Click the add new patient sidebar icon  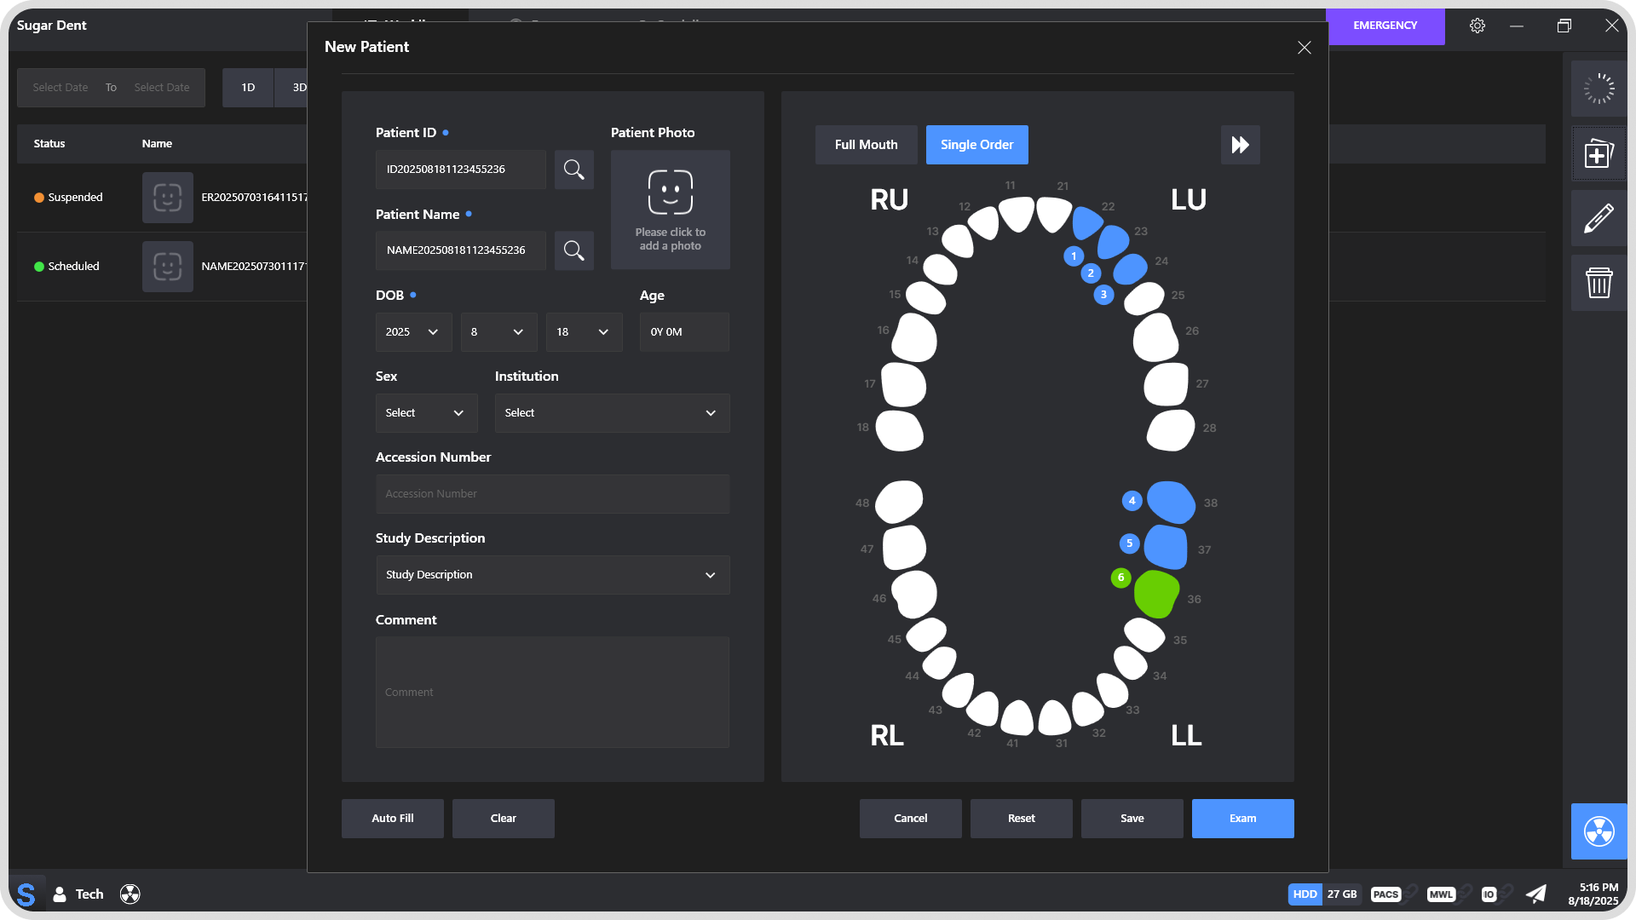tap(1599, 154)
